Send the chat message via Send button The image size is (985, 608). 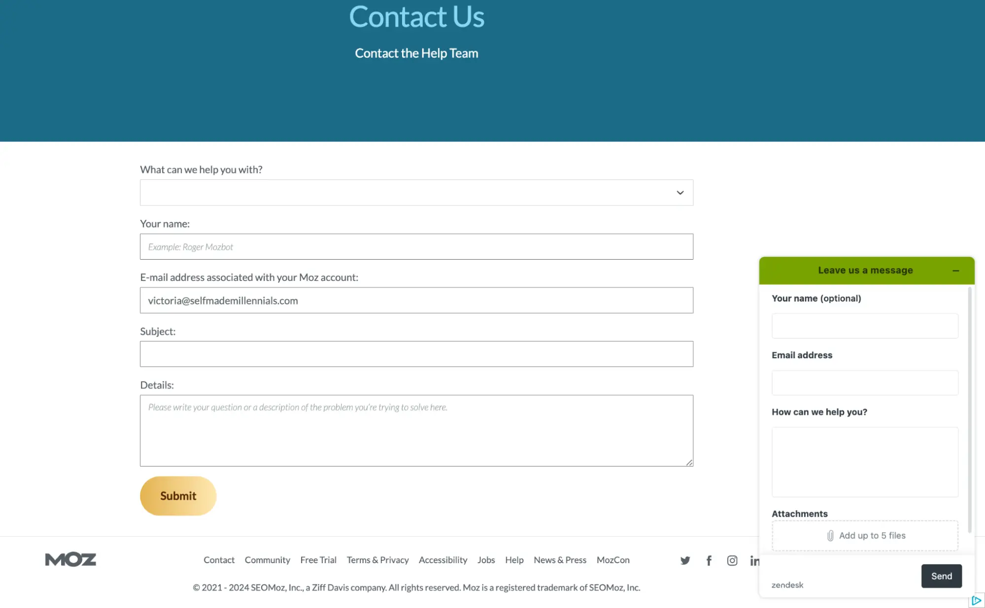tap(941, 575)
